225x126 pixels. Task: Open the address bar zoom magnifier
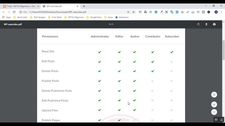[x=128, y=12]
